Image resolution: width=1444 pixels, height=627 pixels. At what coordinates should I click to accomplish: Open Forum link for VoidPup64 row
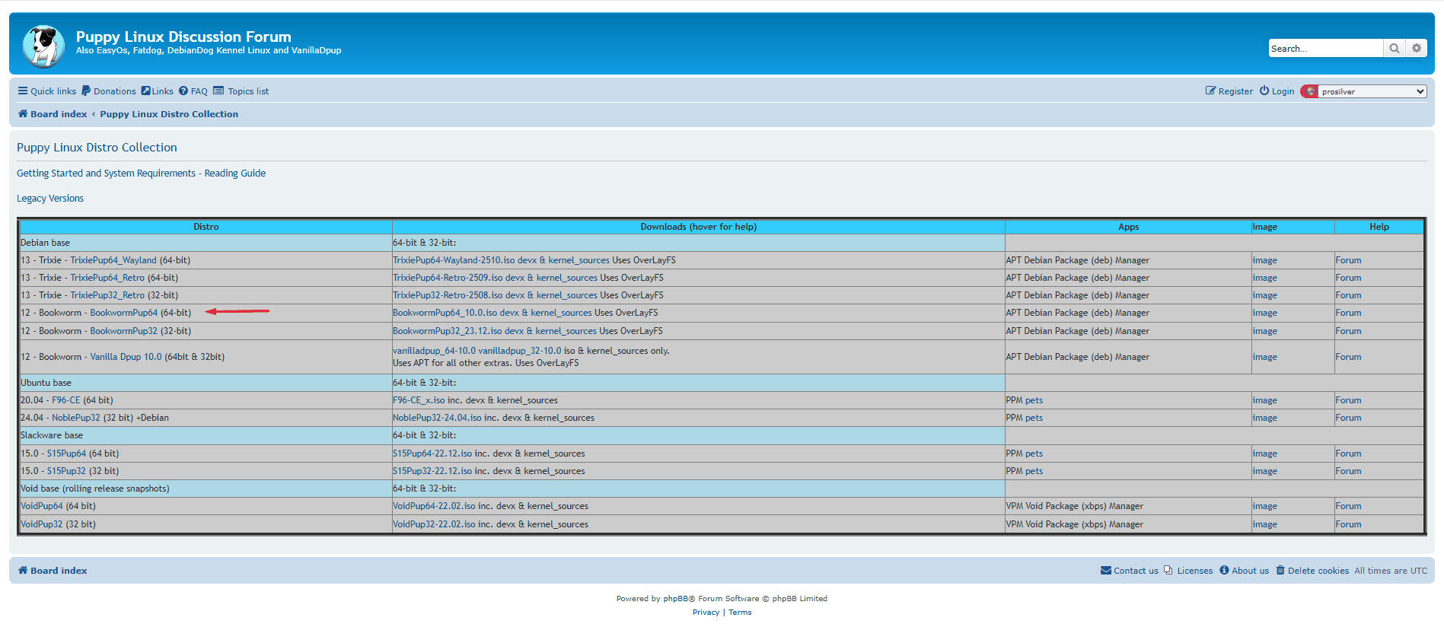click(x=1348, y=506)
